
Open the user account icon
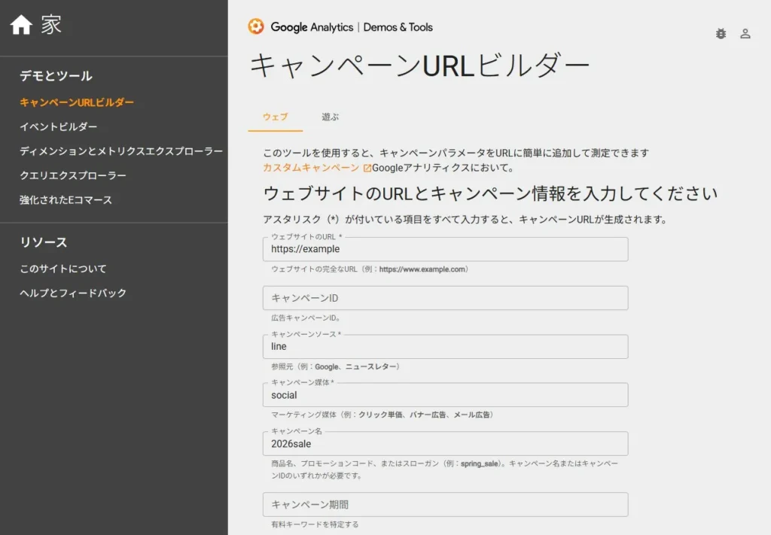click(745, 34)
